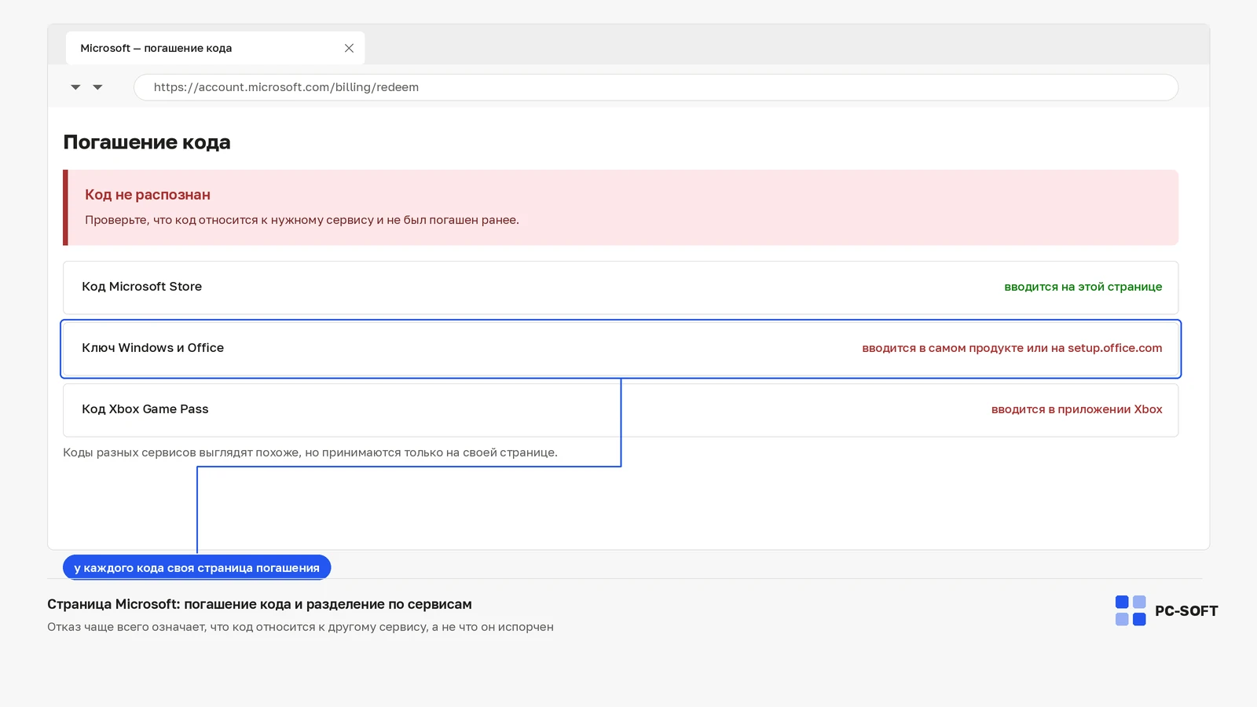Click the first dropdown arrow beside the address bar
Image resolution: width=1257 pixels, height=707 pixels.
click(x=75, y=87)
